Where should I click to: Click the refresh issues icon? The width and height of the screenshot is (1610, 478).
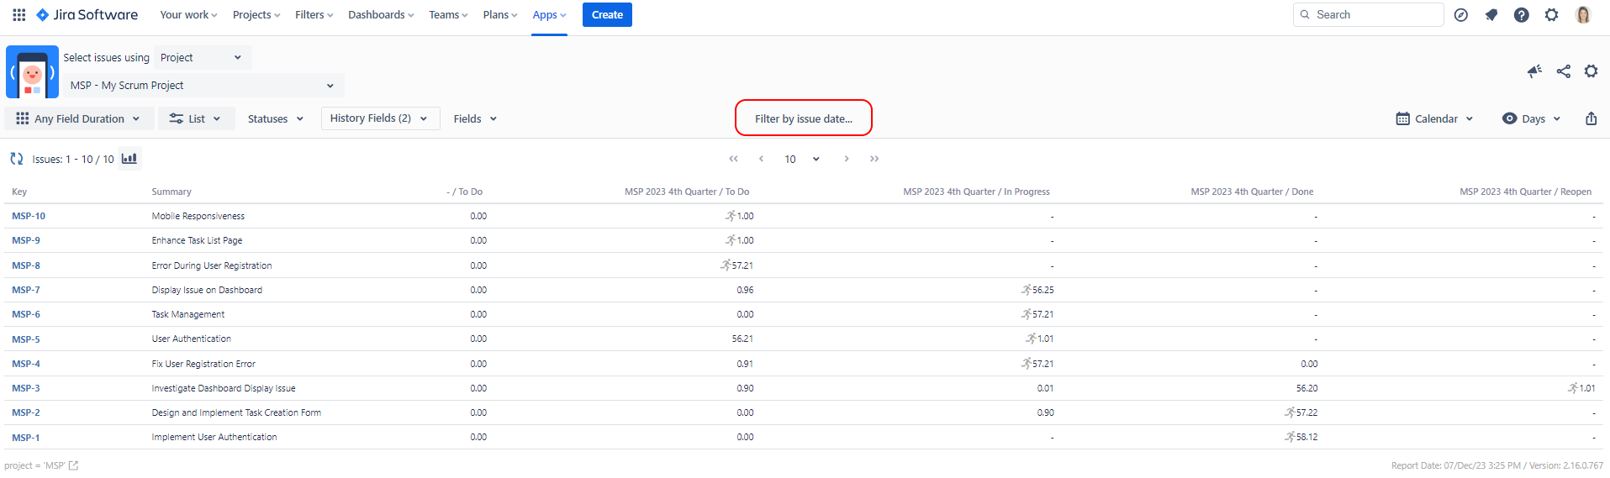coord(16,159)
